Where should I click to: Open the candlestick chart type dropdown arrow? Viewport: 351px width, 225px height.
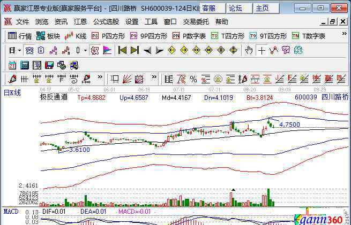[86, 50]
